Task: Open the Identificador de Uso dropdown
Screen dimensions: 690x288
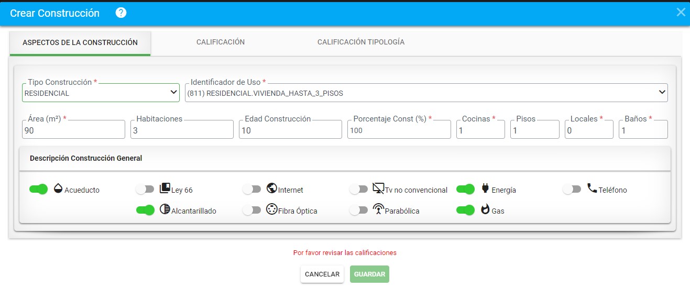Action: (x=426, y=93)
